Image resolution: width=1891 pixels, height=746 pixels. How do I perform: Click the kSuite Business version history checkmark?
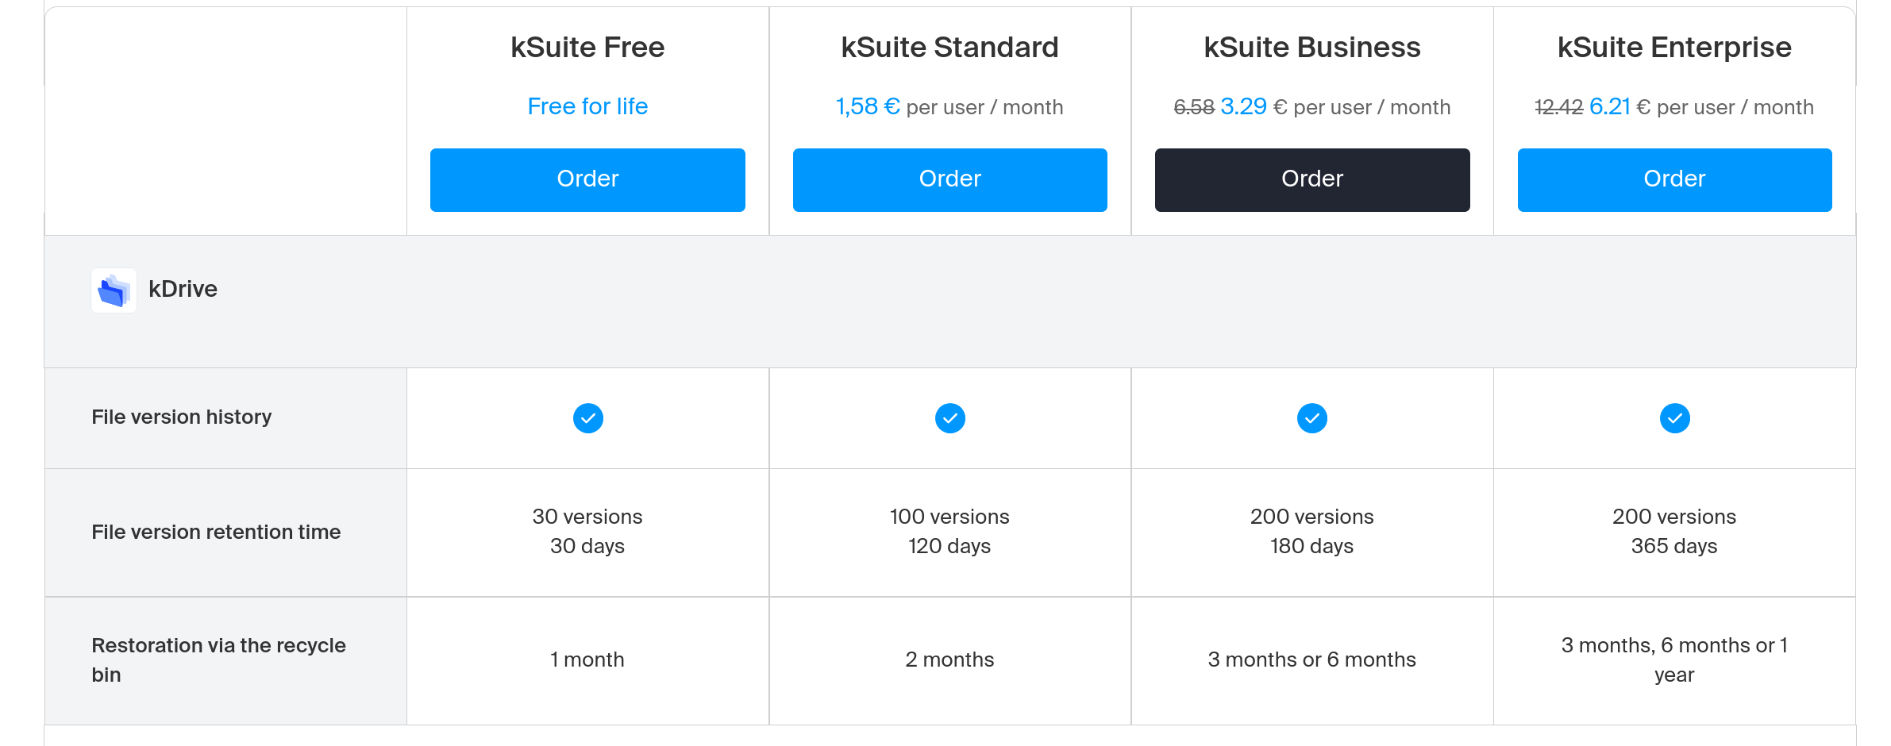pyautogui.click(x=1311, y=418)
